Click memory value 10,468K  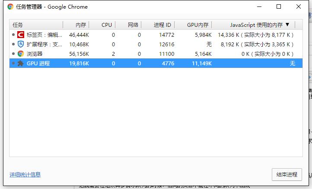(79, 44)
